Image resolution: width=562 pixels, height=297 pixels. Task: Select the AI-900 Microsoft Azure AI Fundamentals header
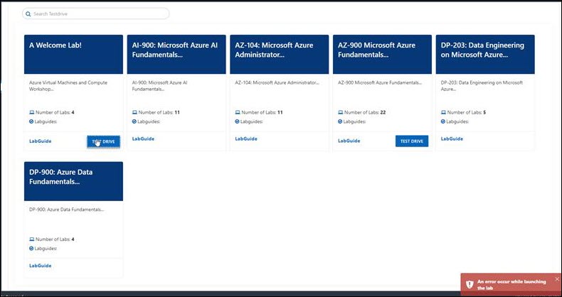click(176, 55)
